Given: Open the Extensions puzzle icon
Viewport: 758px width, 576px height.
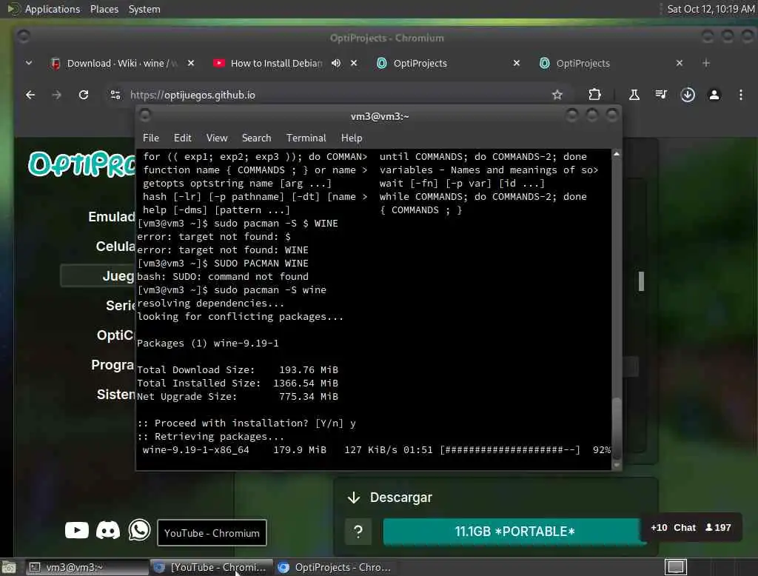Looking at the screenshot, I should 594,95.
